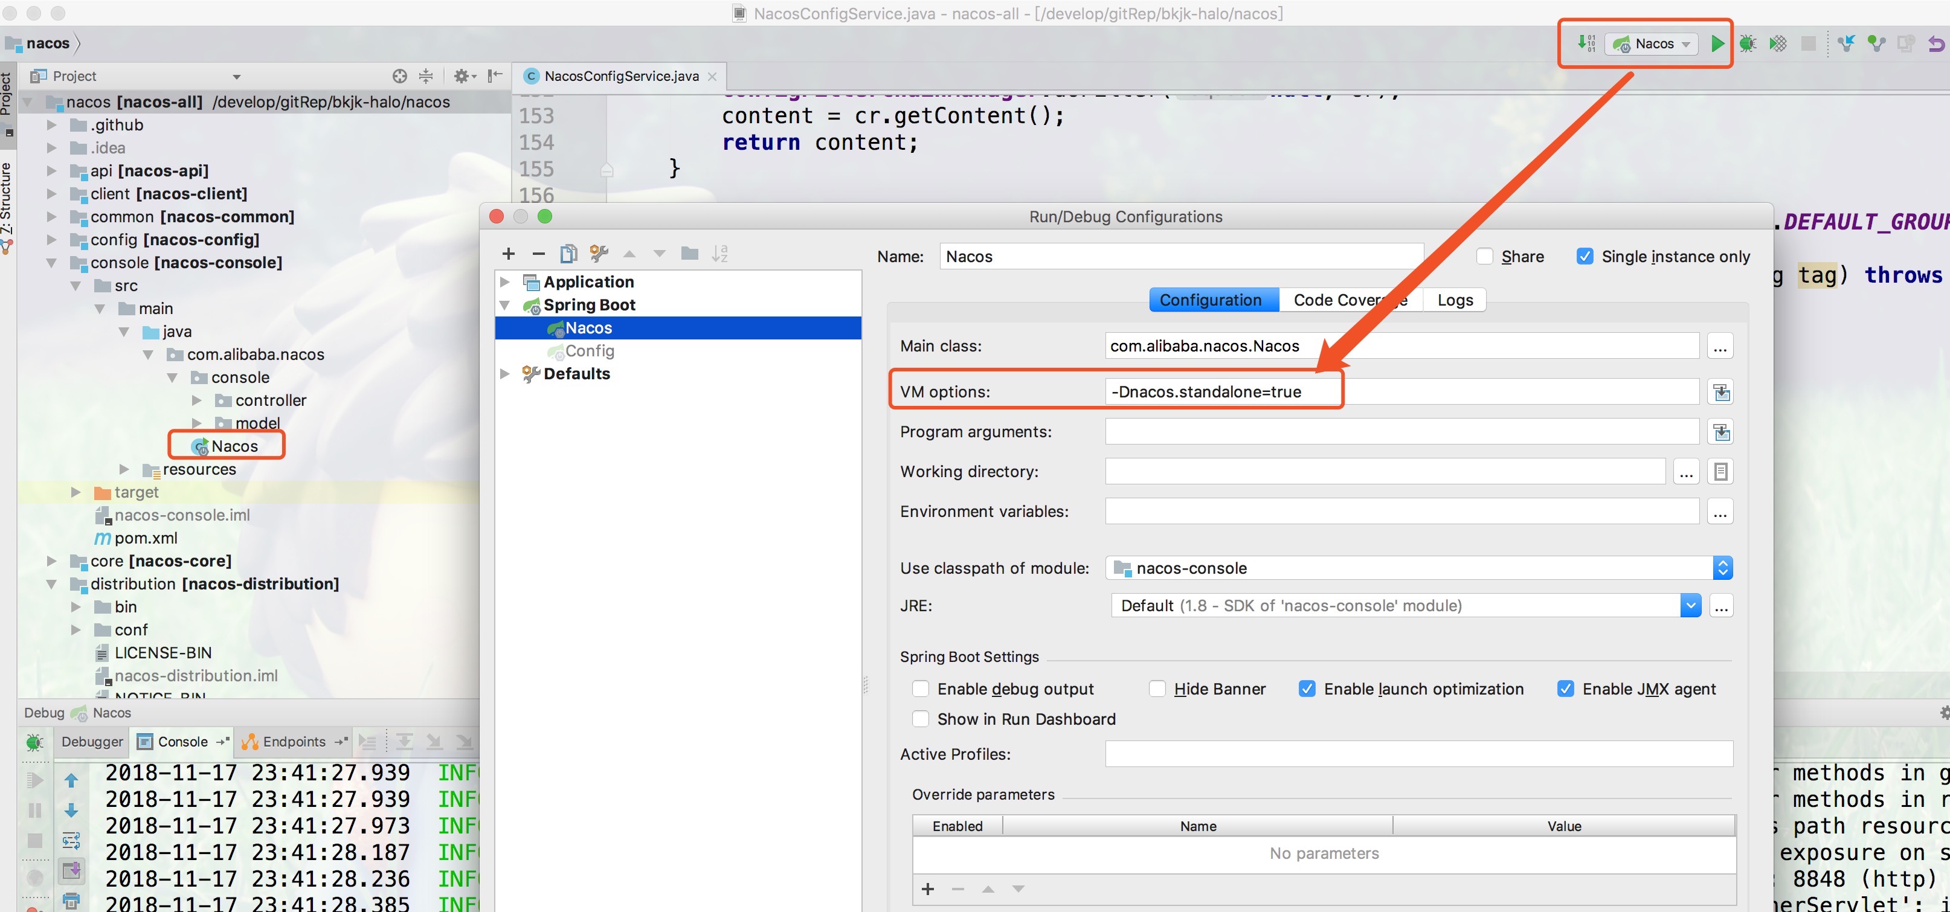
Task: Open the Nacos run configuration dropdown
Action: (1655, 44)
